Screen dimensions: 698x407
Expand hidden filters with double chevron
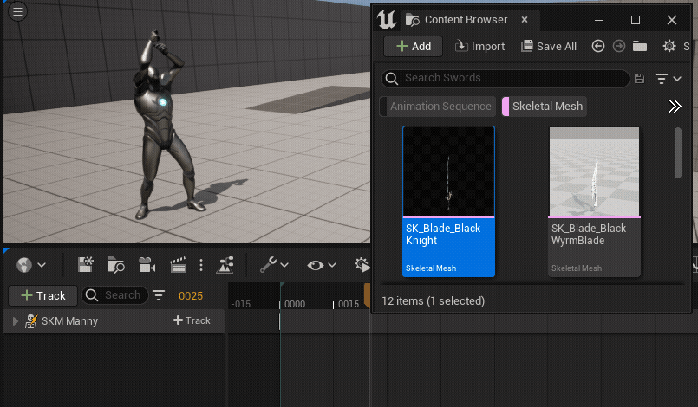(x=674, y=107)
